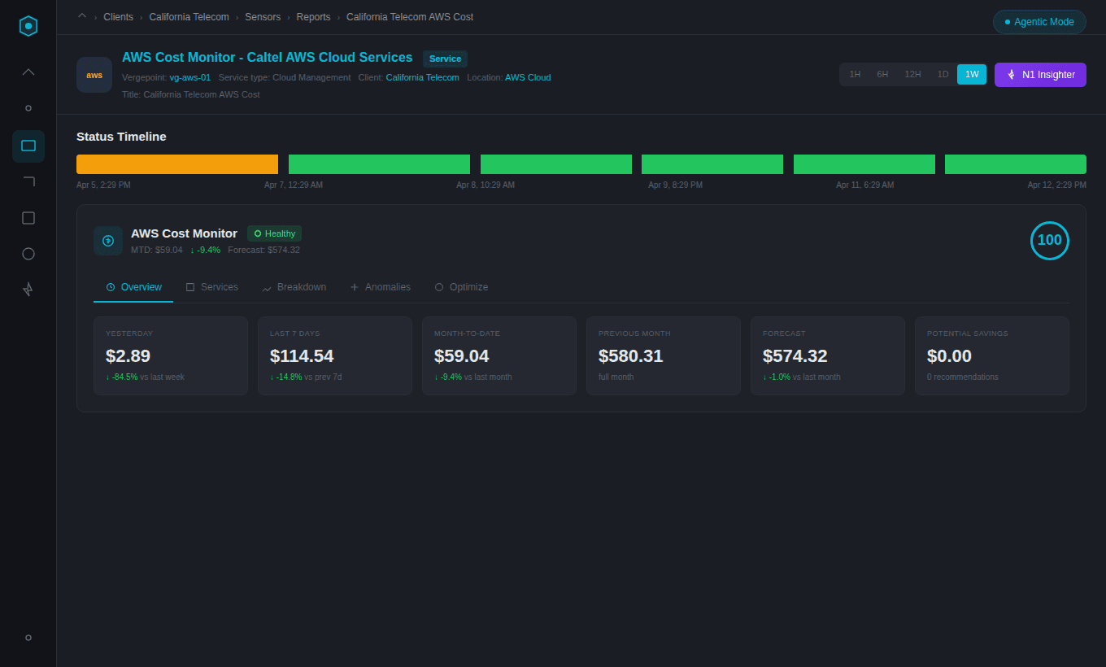Click the Month-to-Date $59.04 card
The width and height of the screenshot is (1106, 667).
(x=499, y=356)
